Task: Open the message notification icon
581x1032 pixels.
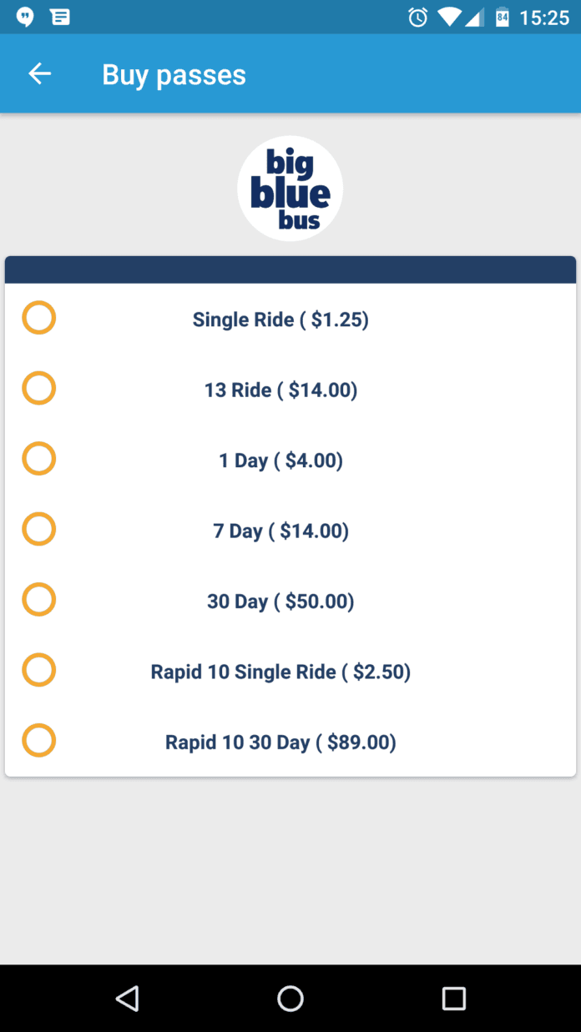Action: pos(60,17)
